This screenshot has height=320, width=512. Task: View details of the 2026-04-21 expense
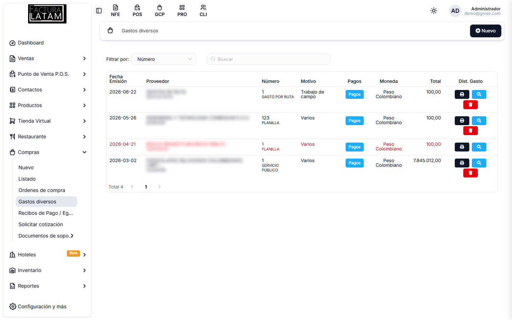pos(479,147)
